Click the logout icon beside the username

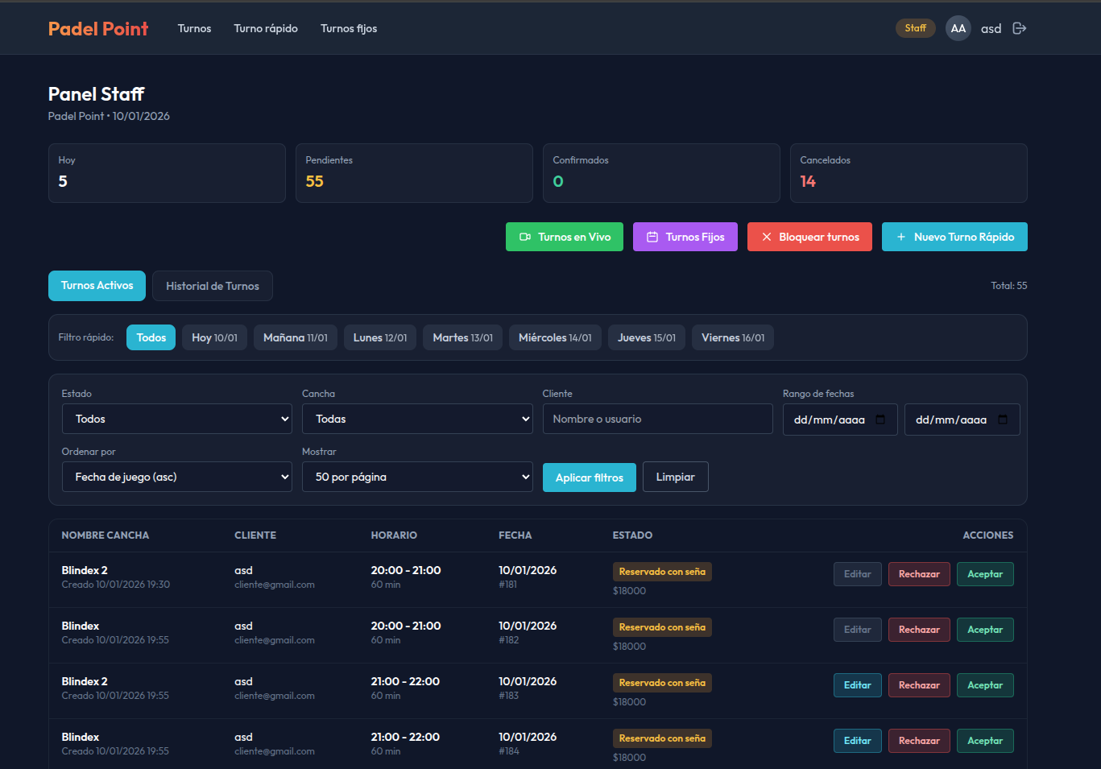[x=1019, y=28]
